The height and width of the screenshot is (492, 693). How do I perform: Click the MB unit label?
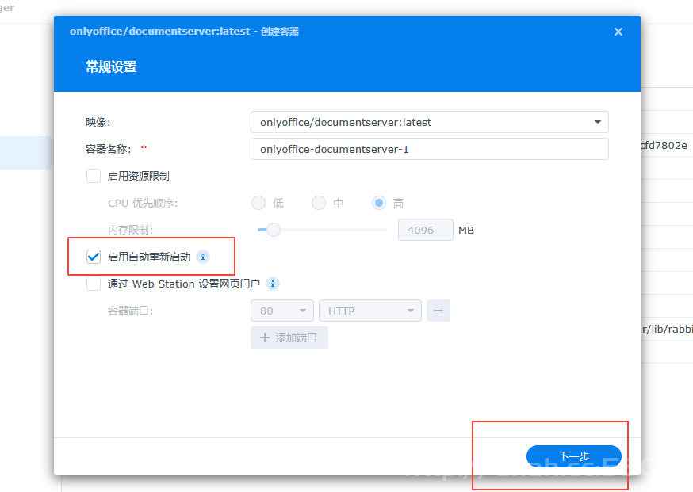point(466,230)
